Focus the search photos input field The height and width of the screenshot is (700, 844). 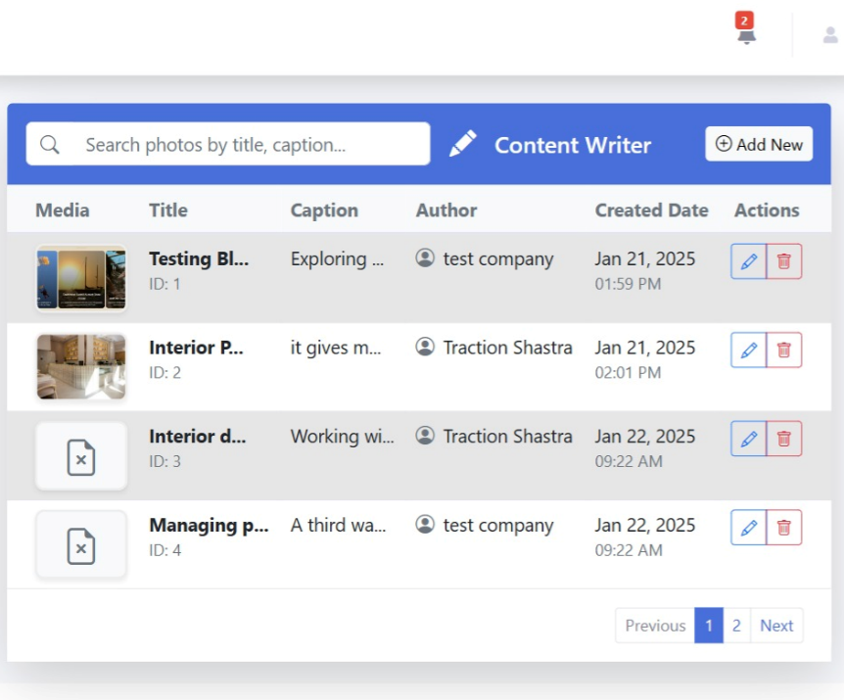click(250, 145)
